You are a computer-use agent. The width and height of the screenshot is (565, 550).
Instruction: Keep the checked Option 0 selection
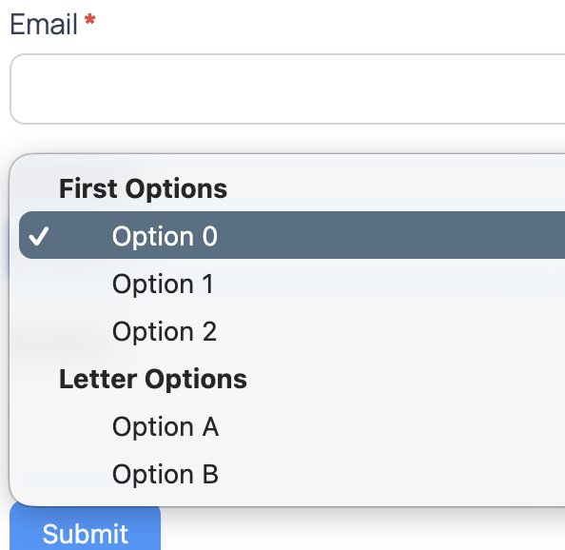point(292,235)
